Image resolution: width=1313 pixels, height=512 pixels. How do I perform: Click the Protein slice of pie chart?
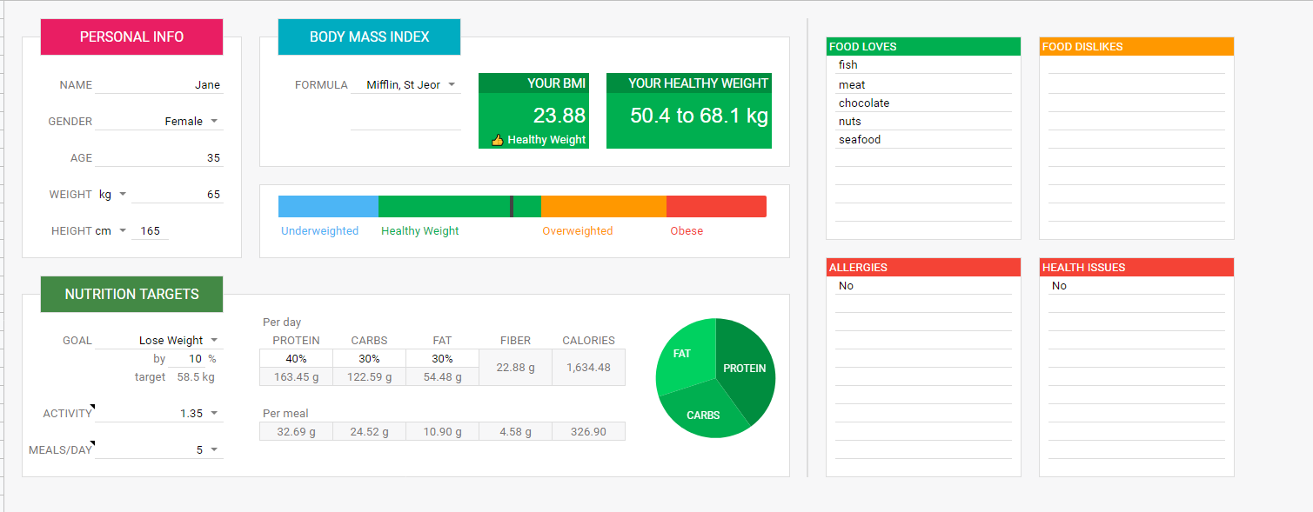[747, 369]
